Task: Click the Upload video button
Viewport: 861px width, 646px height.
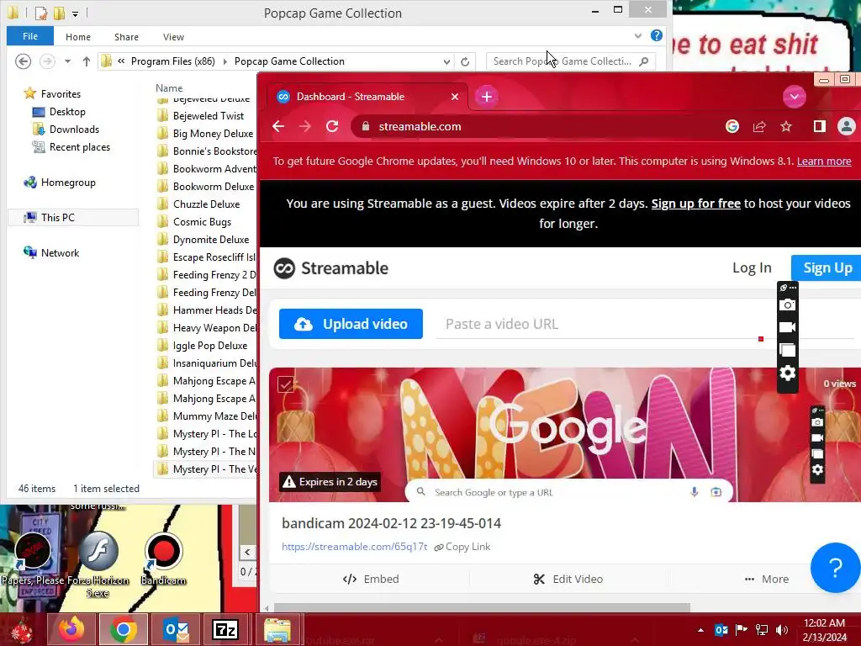Action: point(351,324)
